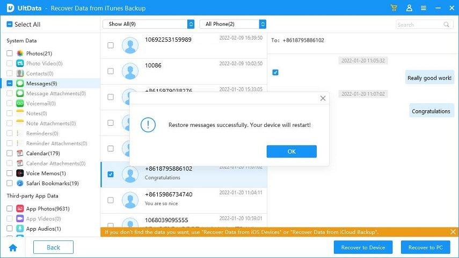Select App Audios(1) category label

(43, 229)
